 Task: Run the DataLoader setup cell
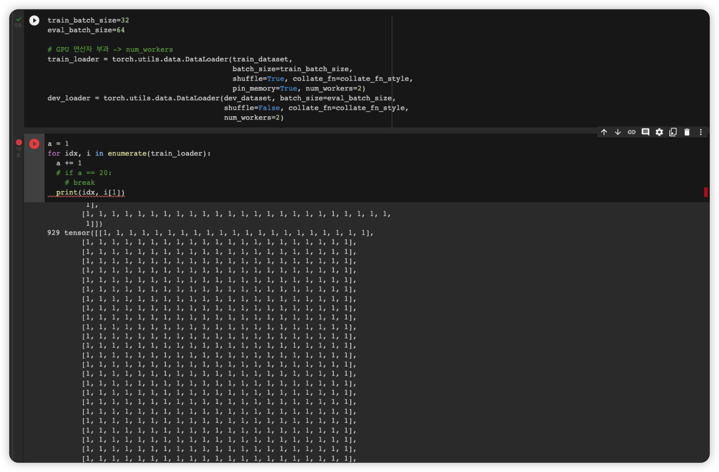point(34,20)
